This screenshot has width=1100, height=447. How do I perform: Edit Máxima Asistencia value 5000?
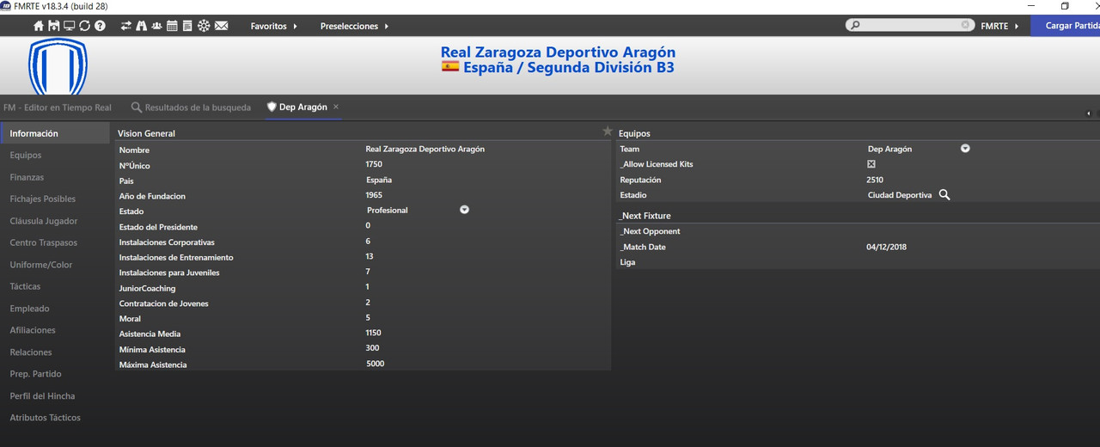coord(376,364)
